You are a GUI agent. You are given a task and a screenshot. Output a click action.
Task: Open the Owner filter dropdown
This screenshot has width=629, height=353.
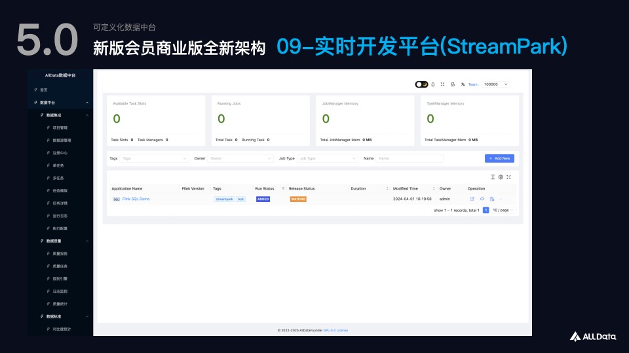[240, 158]
